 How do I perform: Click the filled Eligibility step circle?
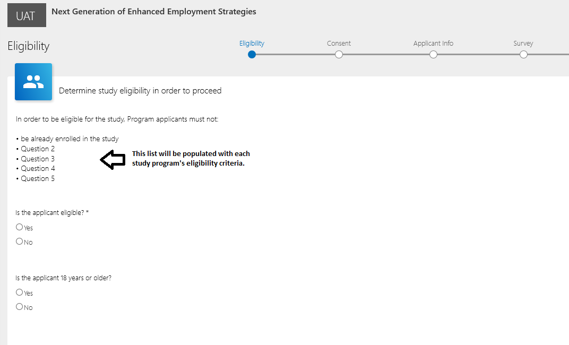(x=252, y=54)
